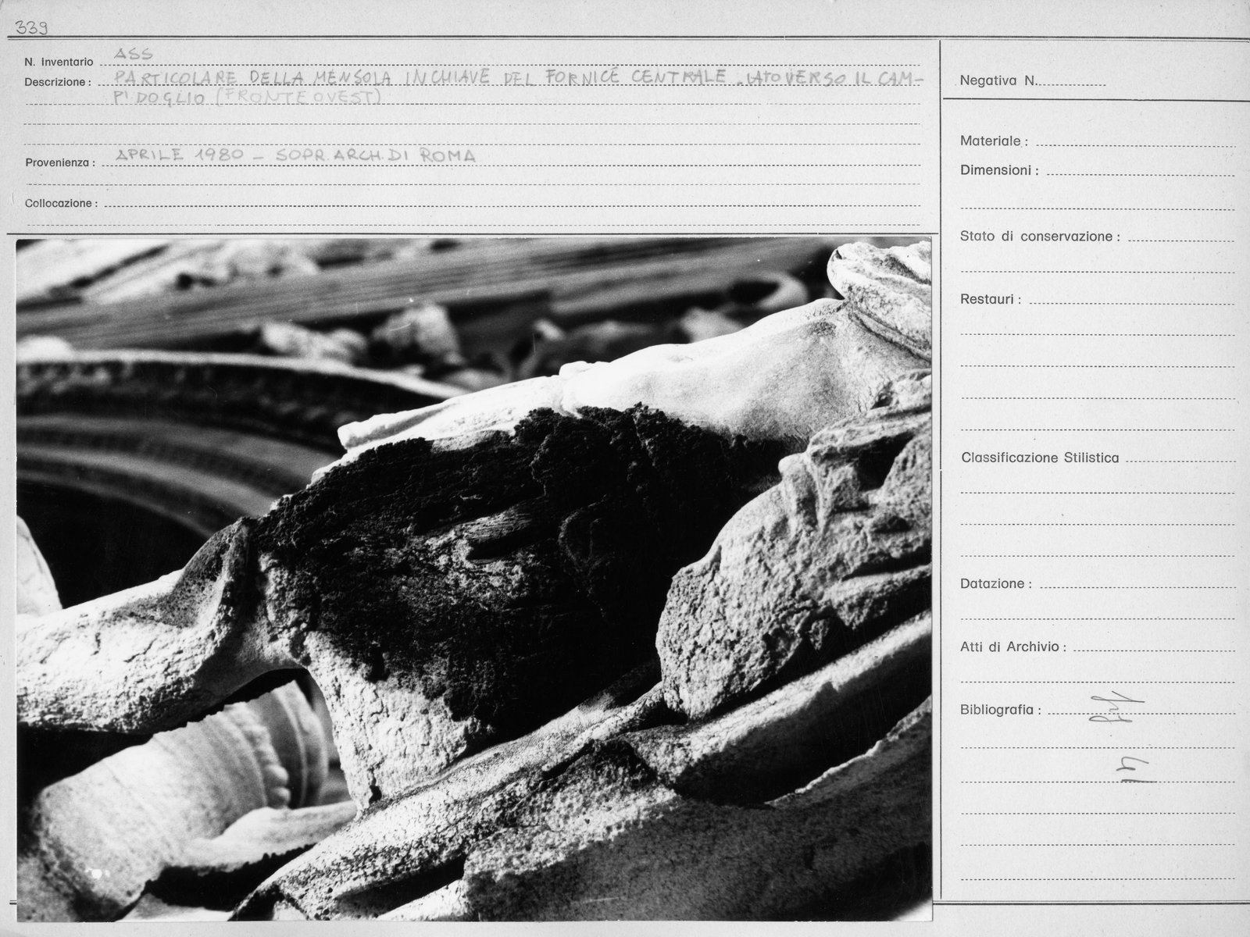Click the empty line beside 'Datazione :'
The height and width of the screenshot is (937, 1250).
1136,586
